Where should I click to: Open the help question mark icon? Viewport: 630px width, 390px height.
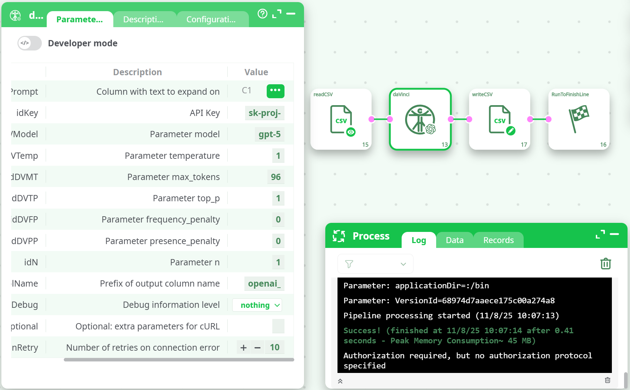(262, 14)
